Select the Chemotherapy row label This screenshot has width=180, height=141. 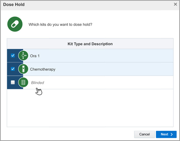point(43,69)
